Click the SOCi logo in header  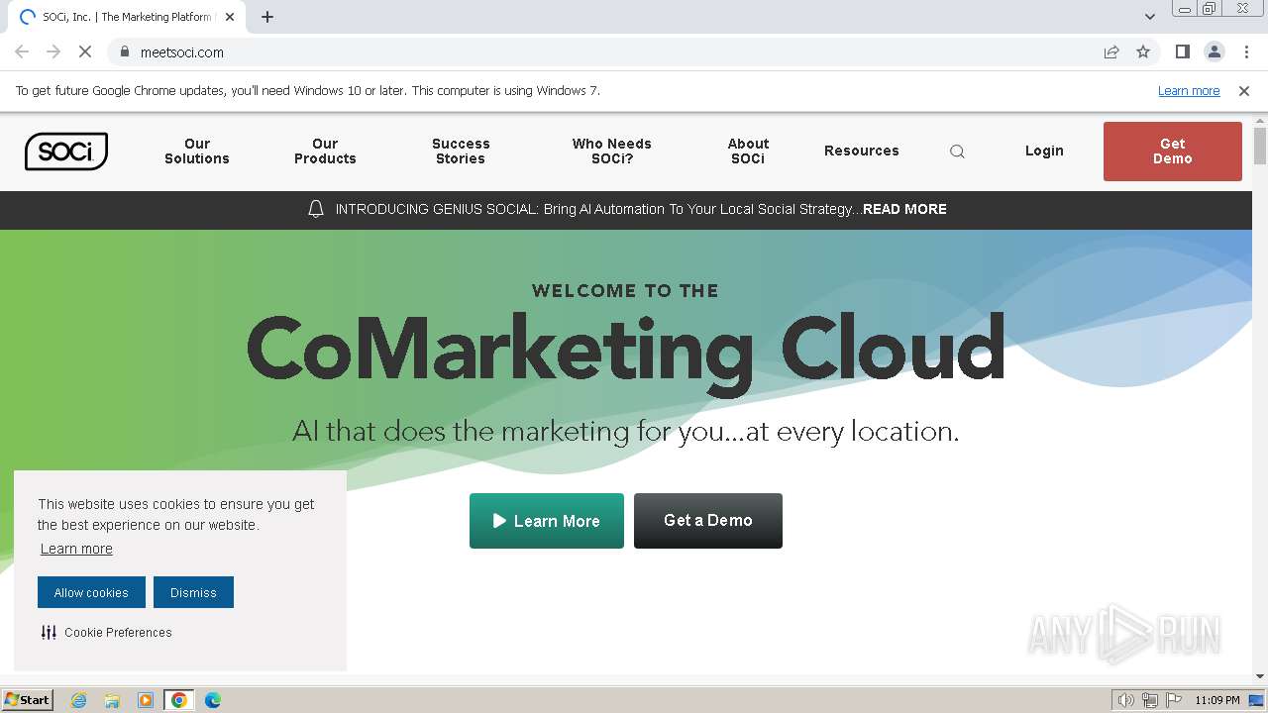click(66, 152)
